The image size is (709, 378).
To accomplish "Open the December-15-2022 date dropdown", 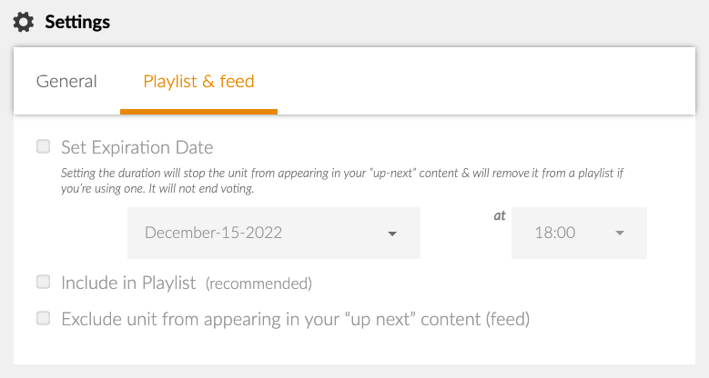I will 274,233.
